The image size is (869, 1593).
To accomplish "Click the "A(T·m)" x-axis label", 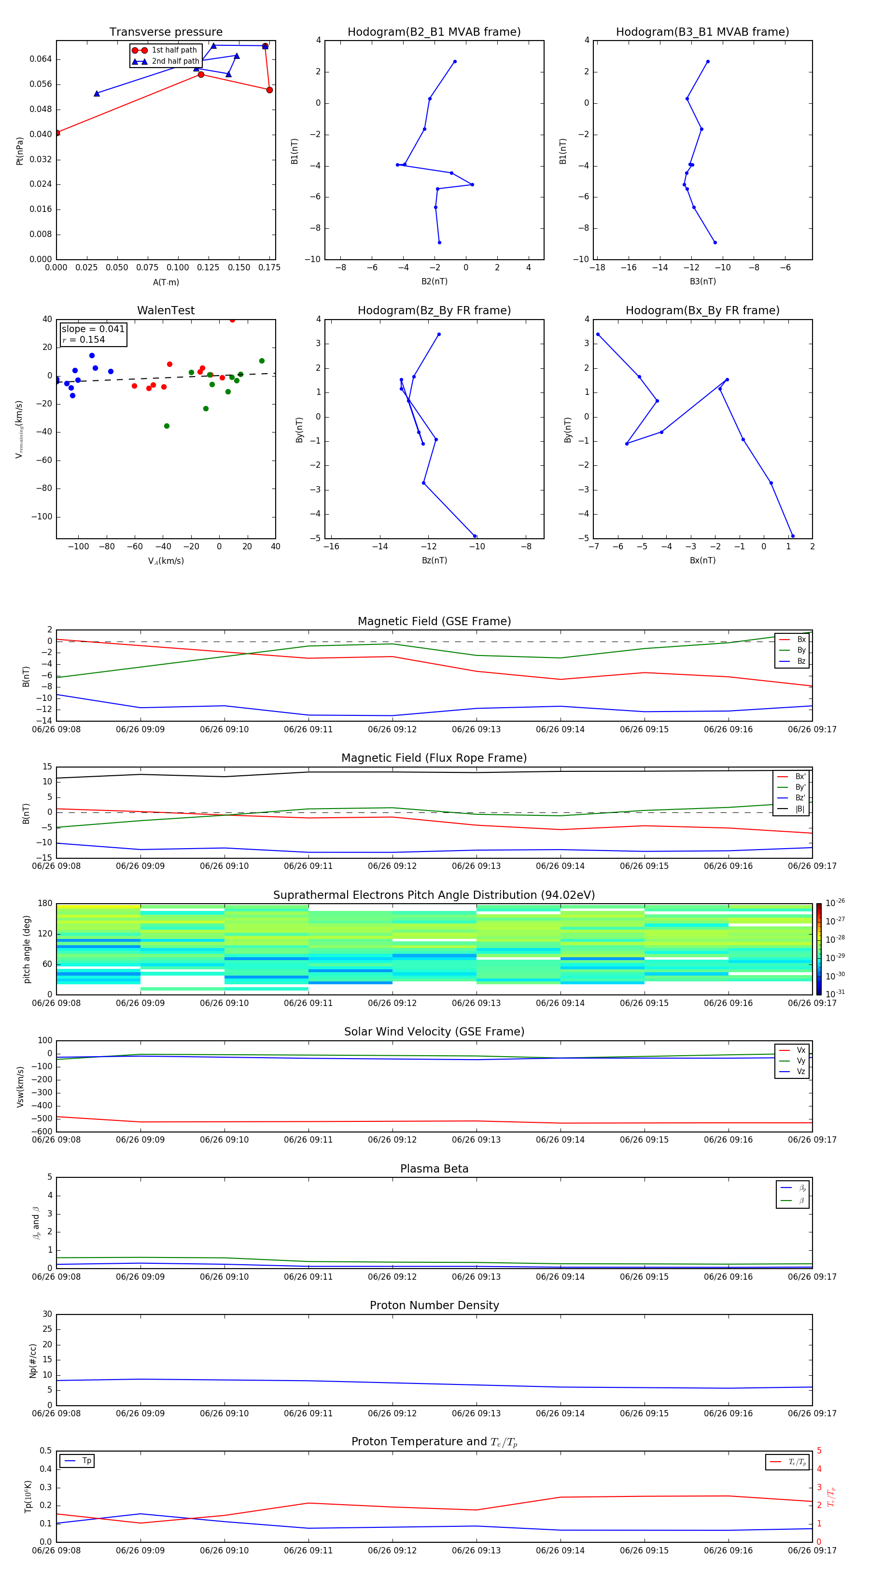I will (x=166, y=282).
